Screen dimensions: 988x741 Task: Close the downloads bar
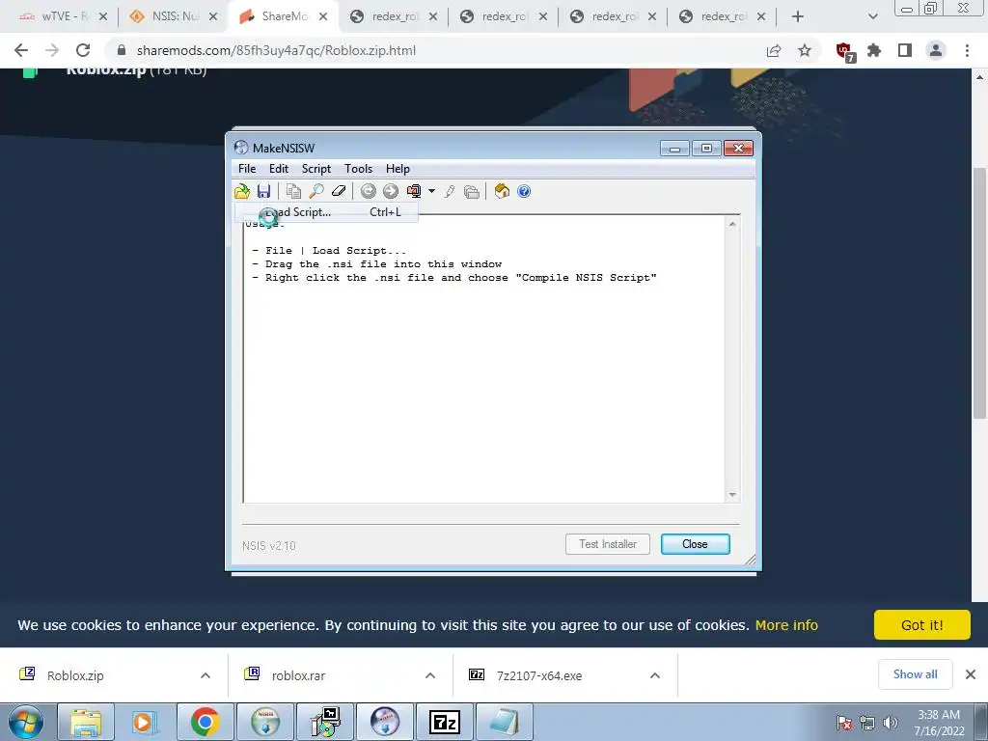971,674
